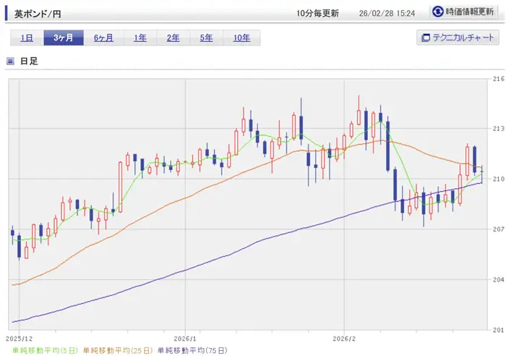This screenshot has width=506, height=356.
Task: Click the window icon on テクニカルチャート button
Action: pos(426,38)
